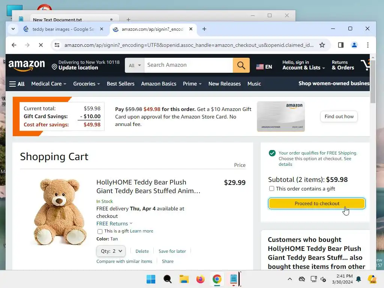Open site information icon in address bar
This screenshot has height=288, width=384.
click(x=57, y=45)
